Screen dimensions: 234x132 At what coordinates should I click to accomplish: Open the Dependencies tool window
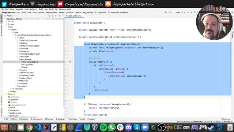click(37, 119)
